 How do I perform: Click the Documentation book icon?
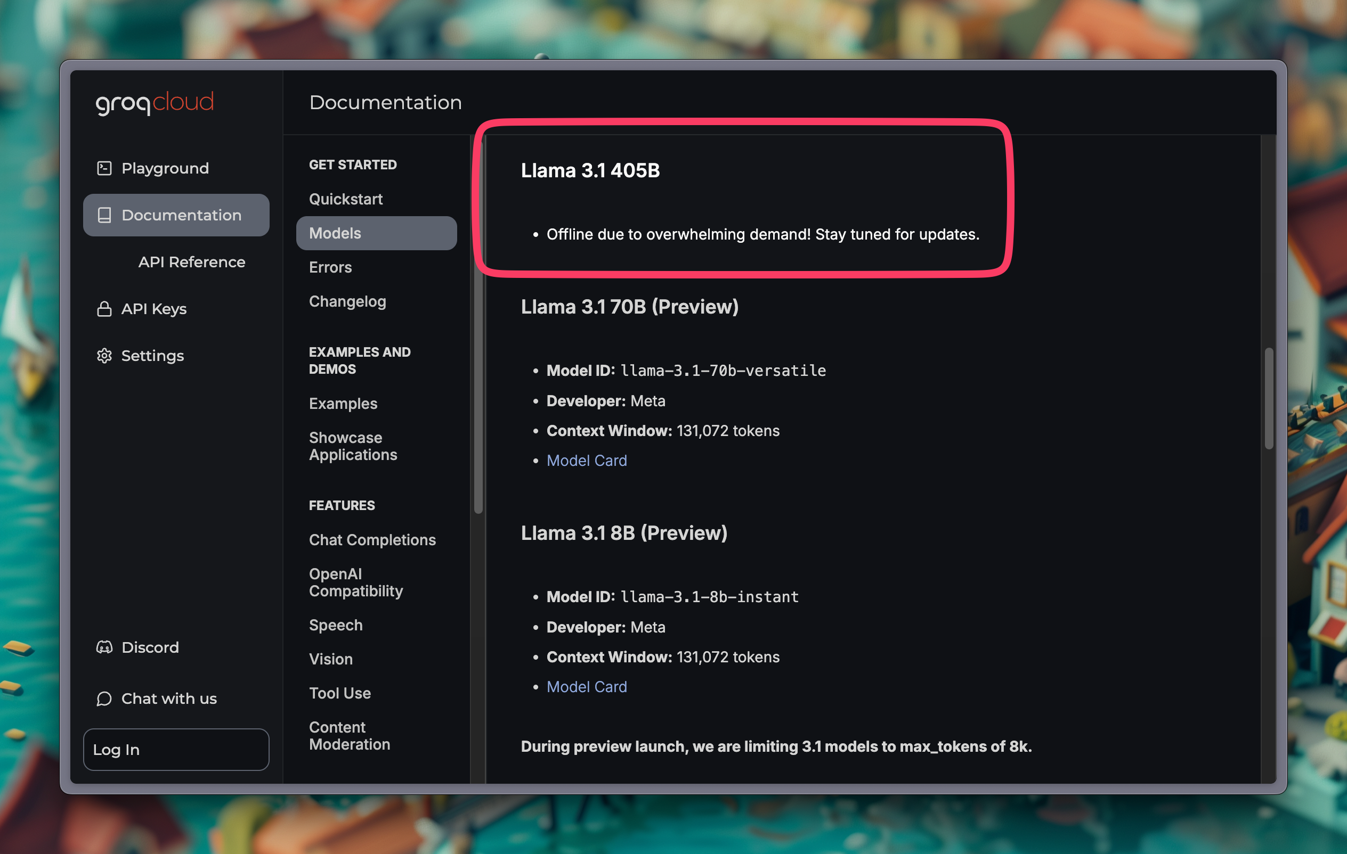pyautogui.click(x=104, y=215)
